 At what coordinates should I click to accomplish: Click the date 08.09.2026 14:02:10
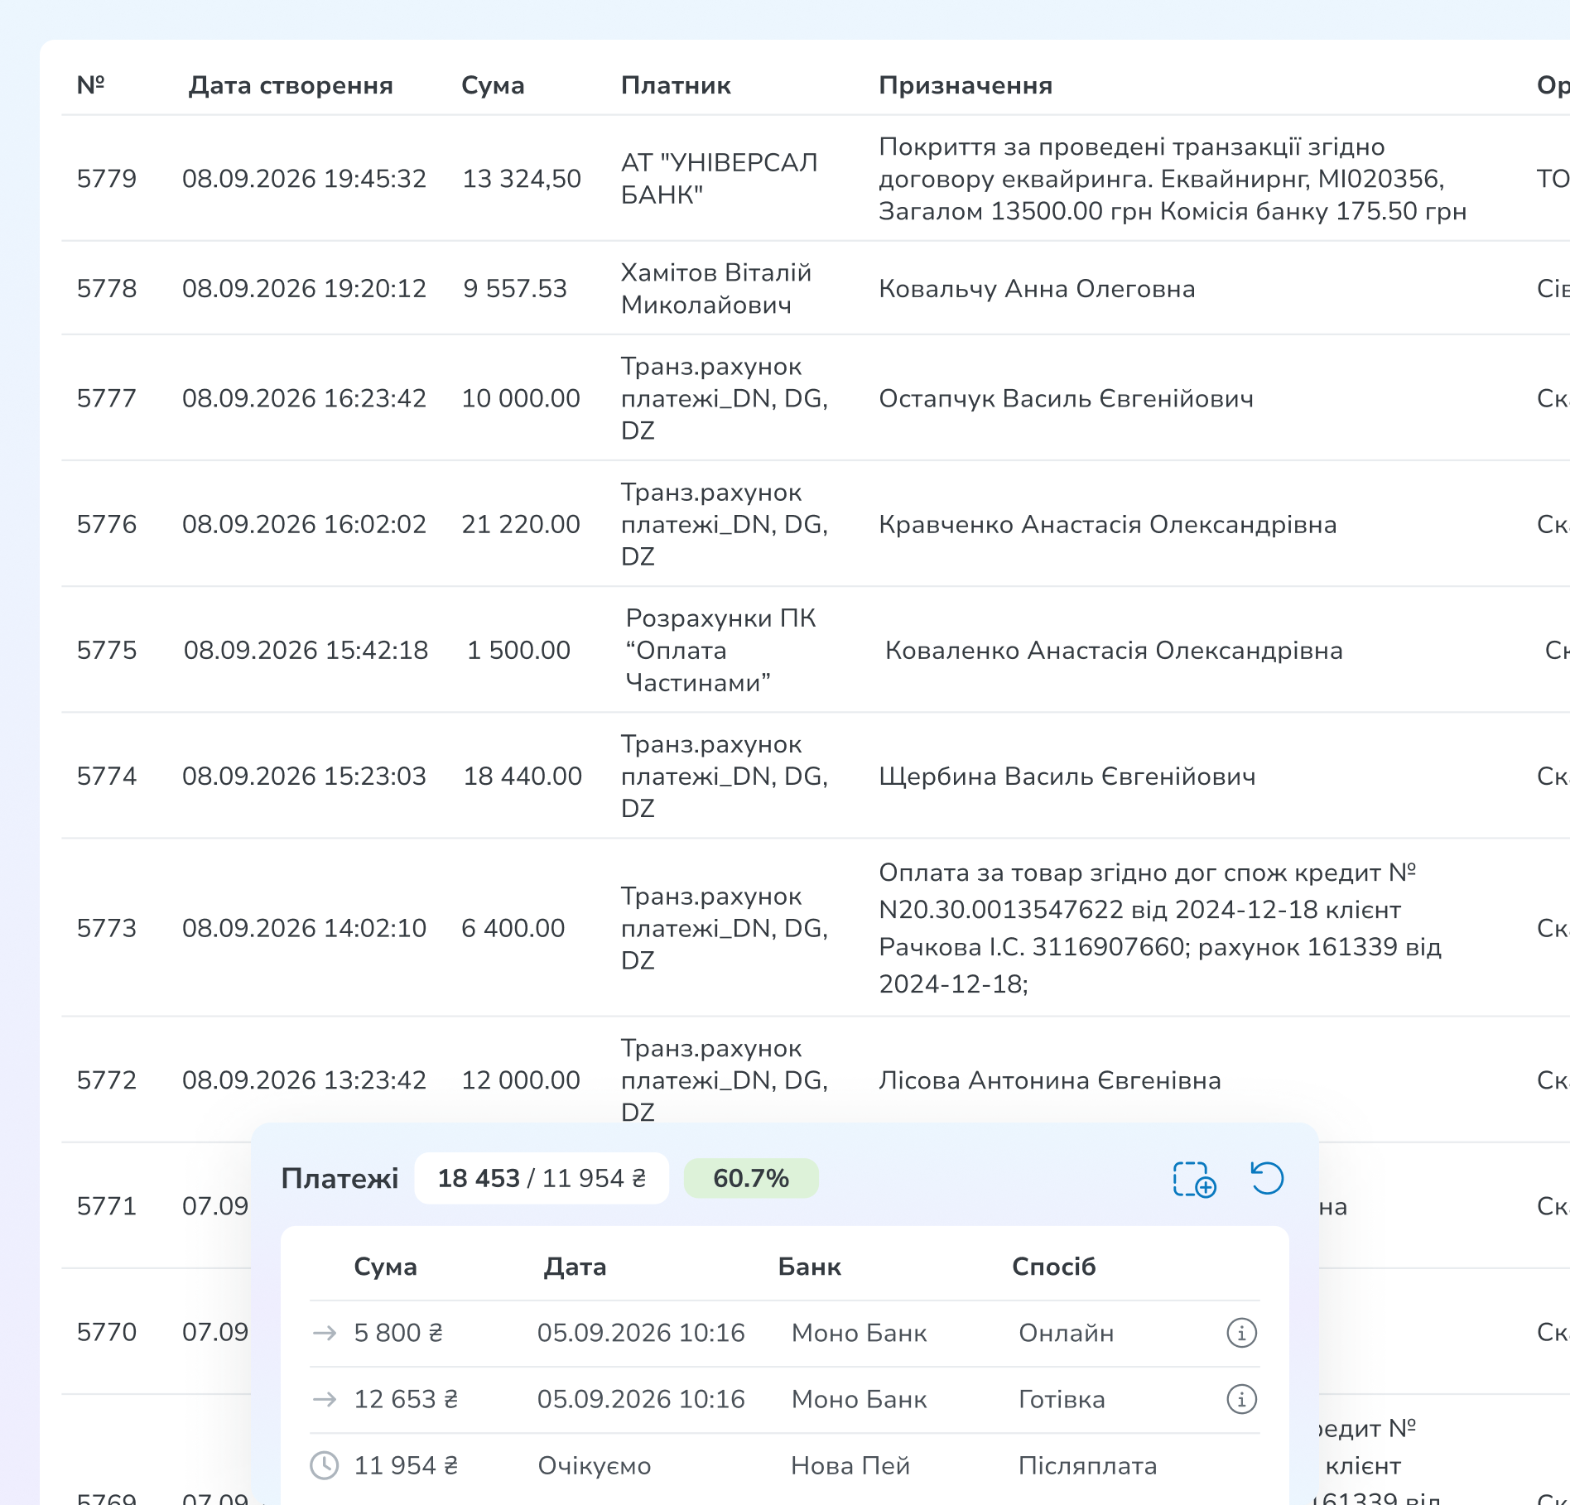coord(304,928)
